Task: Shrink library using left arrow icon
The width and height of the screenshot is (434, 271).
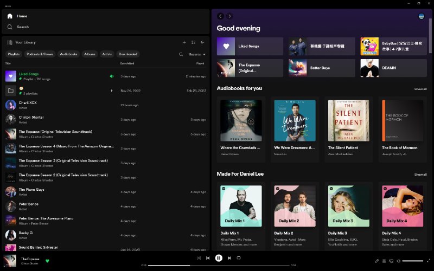Action: [202, 42]
